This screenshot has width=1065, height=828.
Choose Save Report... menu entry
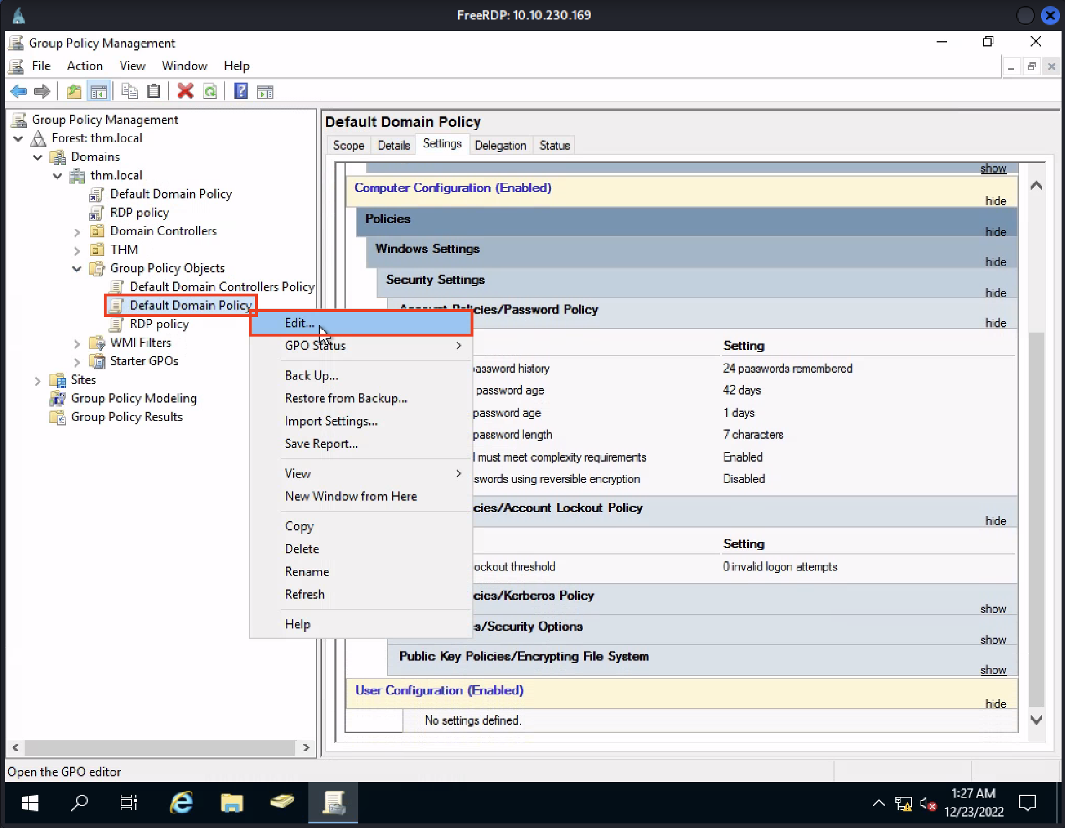[x=361, y=444]
